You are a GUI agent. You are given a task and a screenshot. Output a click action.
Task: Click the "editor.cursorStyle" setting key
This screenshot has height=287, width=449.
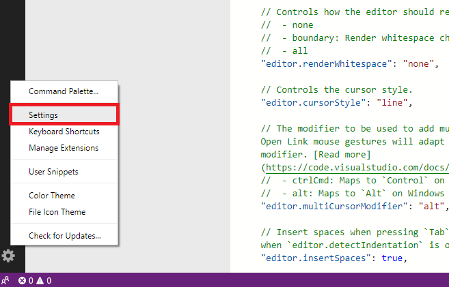[x=313, y=102]
